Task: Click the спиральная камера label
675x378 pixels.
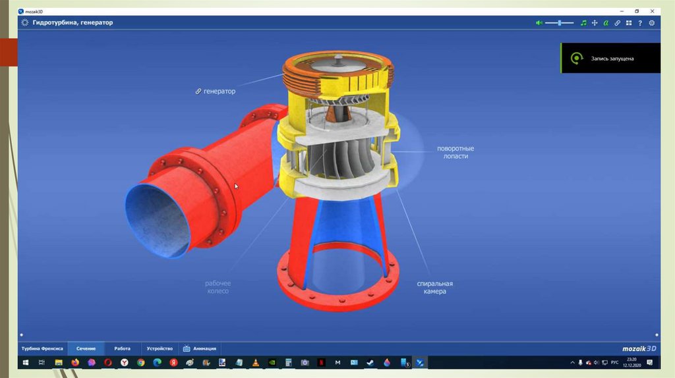Action: tap(435, 287)
